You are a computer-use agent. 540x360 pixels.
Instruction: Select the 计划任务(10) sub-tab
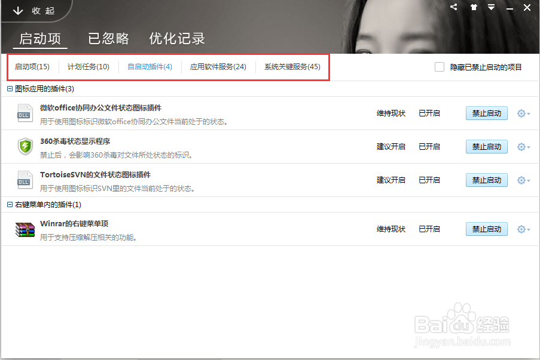[89, 67]
